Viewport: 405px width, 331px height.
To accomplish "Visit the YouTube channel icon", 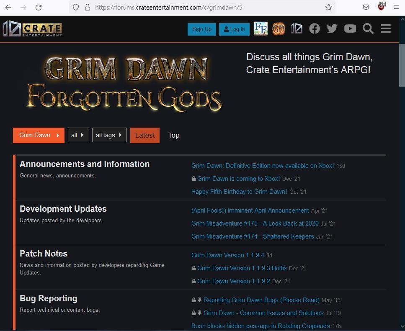I will [x=350, y=28].
